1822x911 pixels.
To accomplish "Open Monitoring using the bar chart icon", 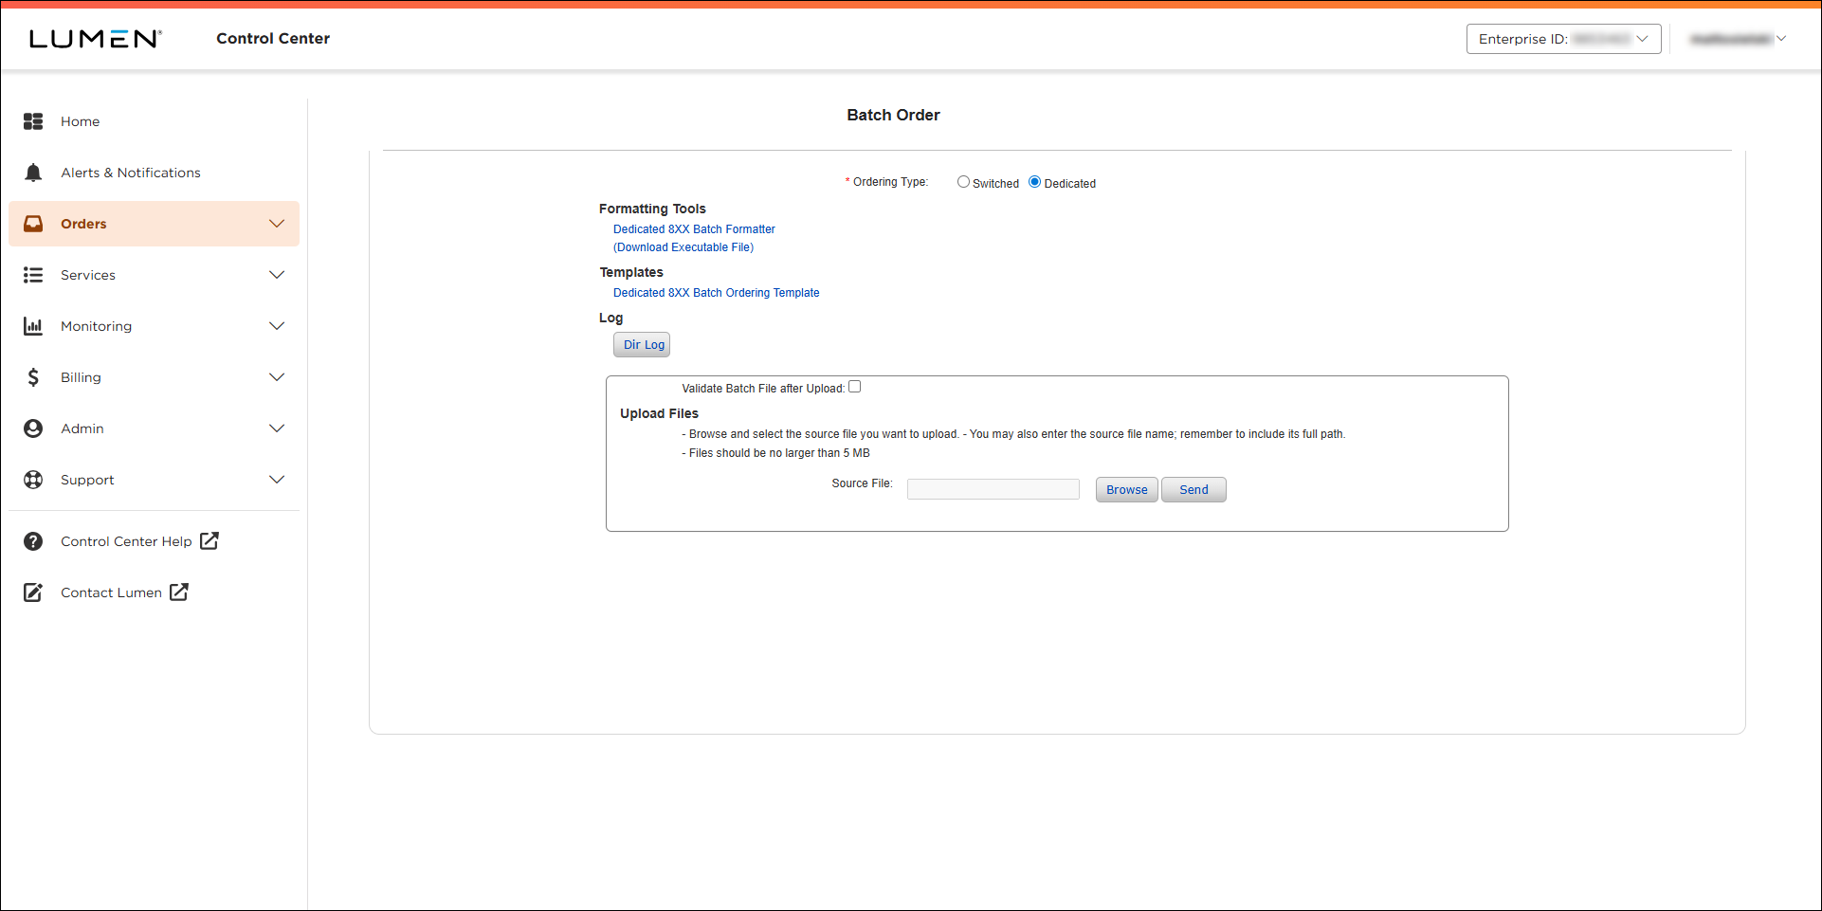I will coord(33,325).
